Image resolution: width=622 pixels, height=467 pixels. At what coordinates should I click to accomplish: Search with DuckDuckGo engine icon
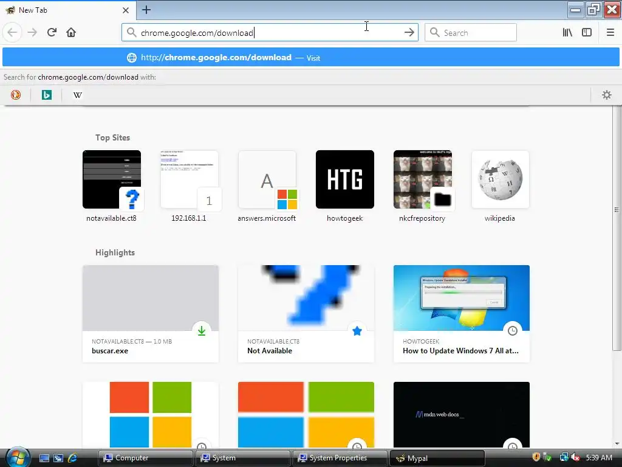(x=16, y=95)
